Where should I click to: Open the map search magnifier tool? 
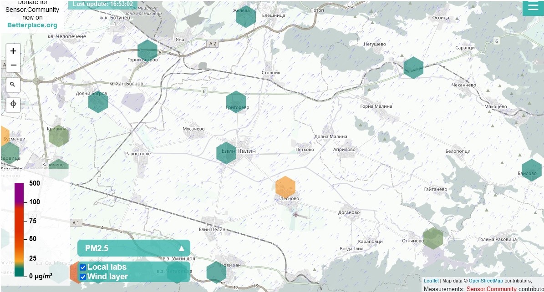tap(13, 85)
